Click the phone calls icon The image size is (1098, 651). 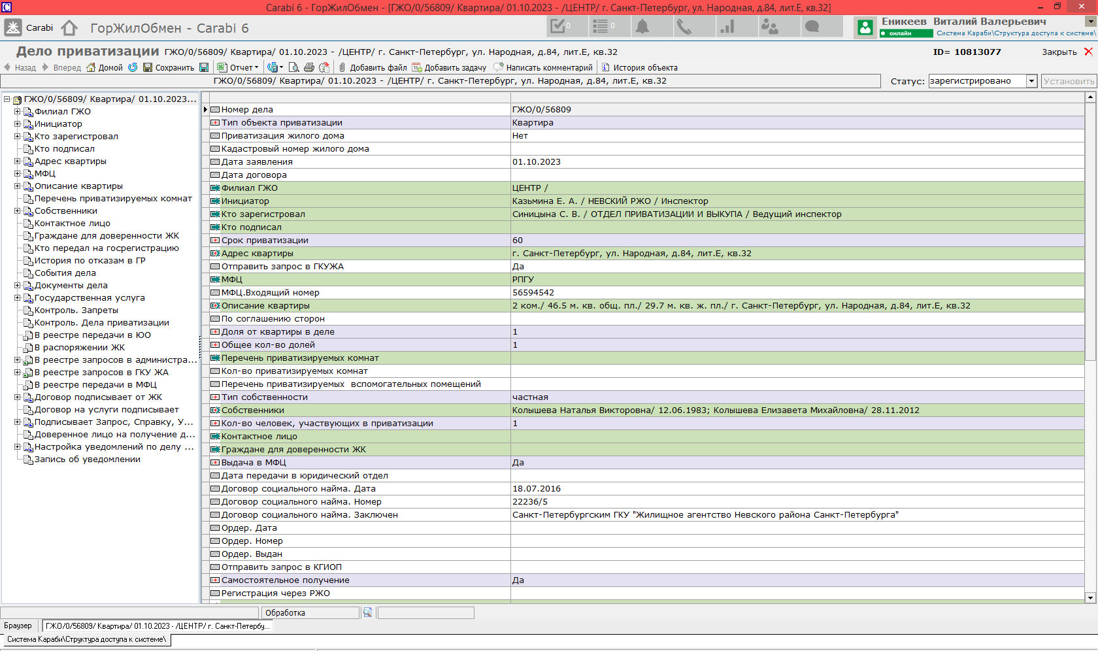point(684,27)
